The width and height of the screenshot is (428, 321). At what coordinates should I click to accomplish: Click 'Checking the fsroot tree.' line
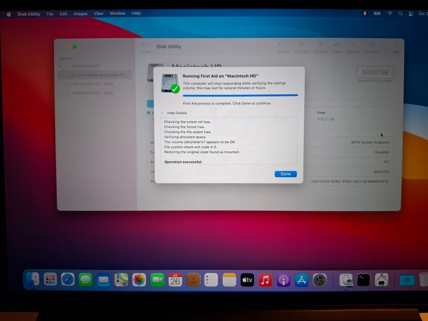[x=184, y=127]
